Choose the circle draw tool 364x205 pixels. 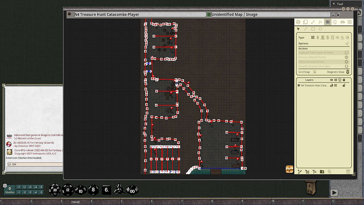(320, 29)
